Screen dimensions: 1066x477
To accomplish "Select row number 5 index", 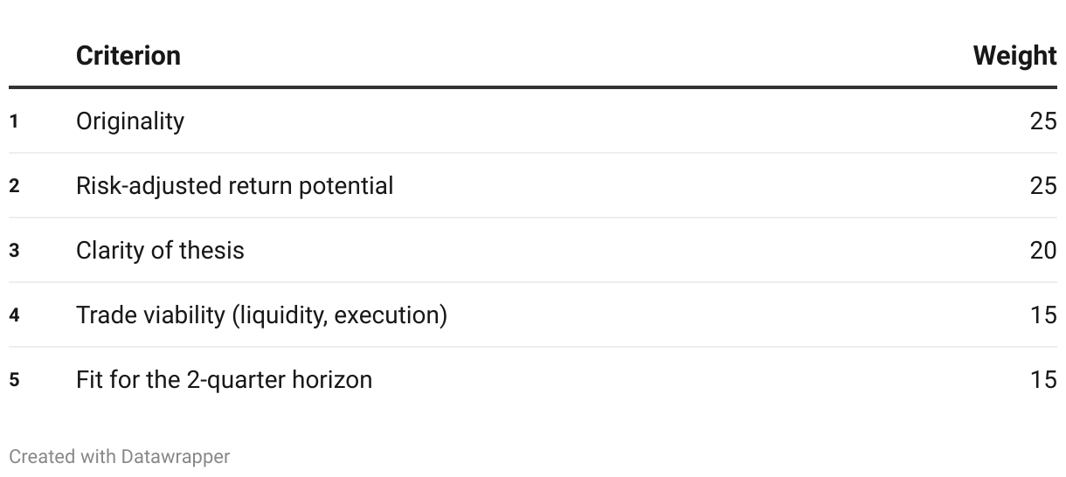I will 14,380.
